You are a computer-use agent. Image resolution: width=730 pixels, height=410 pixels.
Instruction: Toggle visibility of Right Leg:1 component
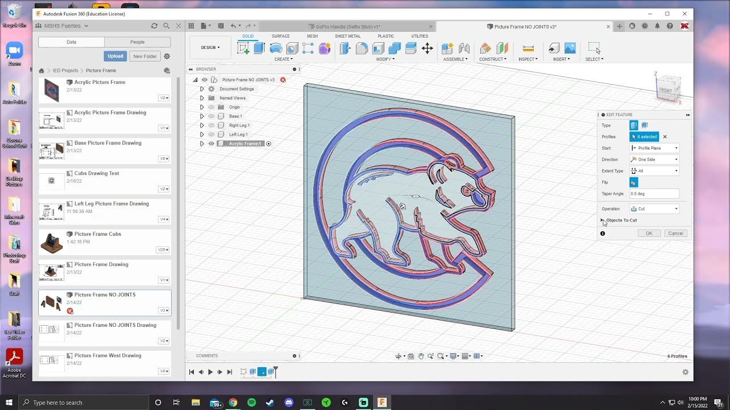point(211,125)
